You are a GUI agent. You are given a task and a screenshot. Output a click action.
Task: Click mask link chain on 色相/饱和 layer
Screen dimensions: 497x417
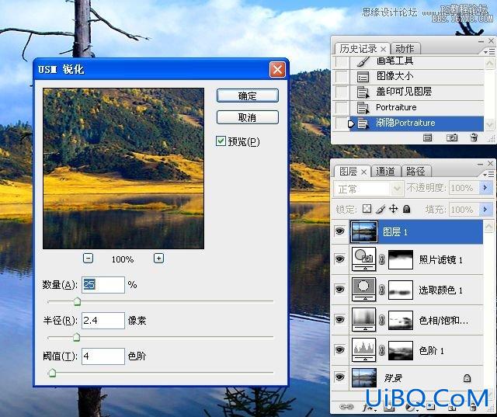[x=382, y=320]
